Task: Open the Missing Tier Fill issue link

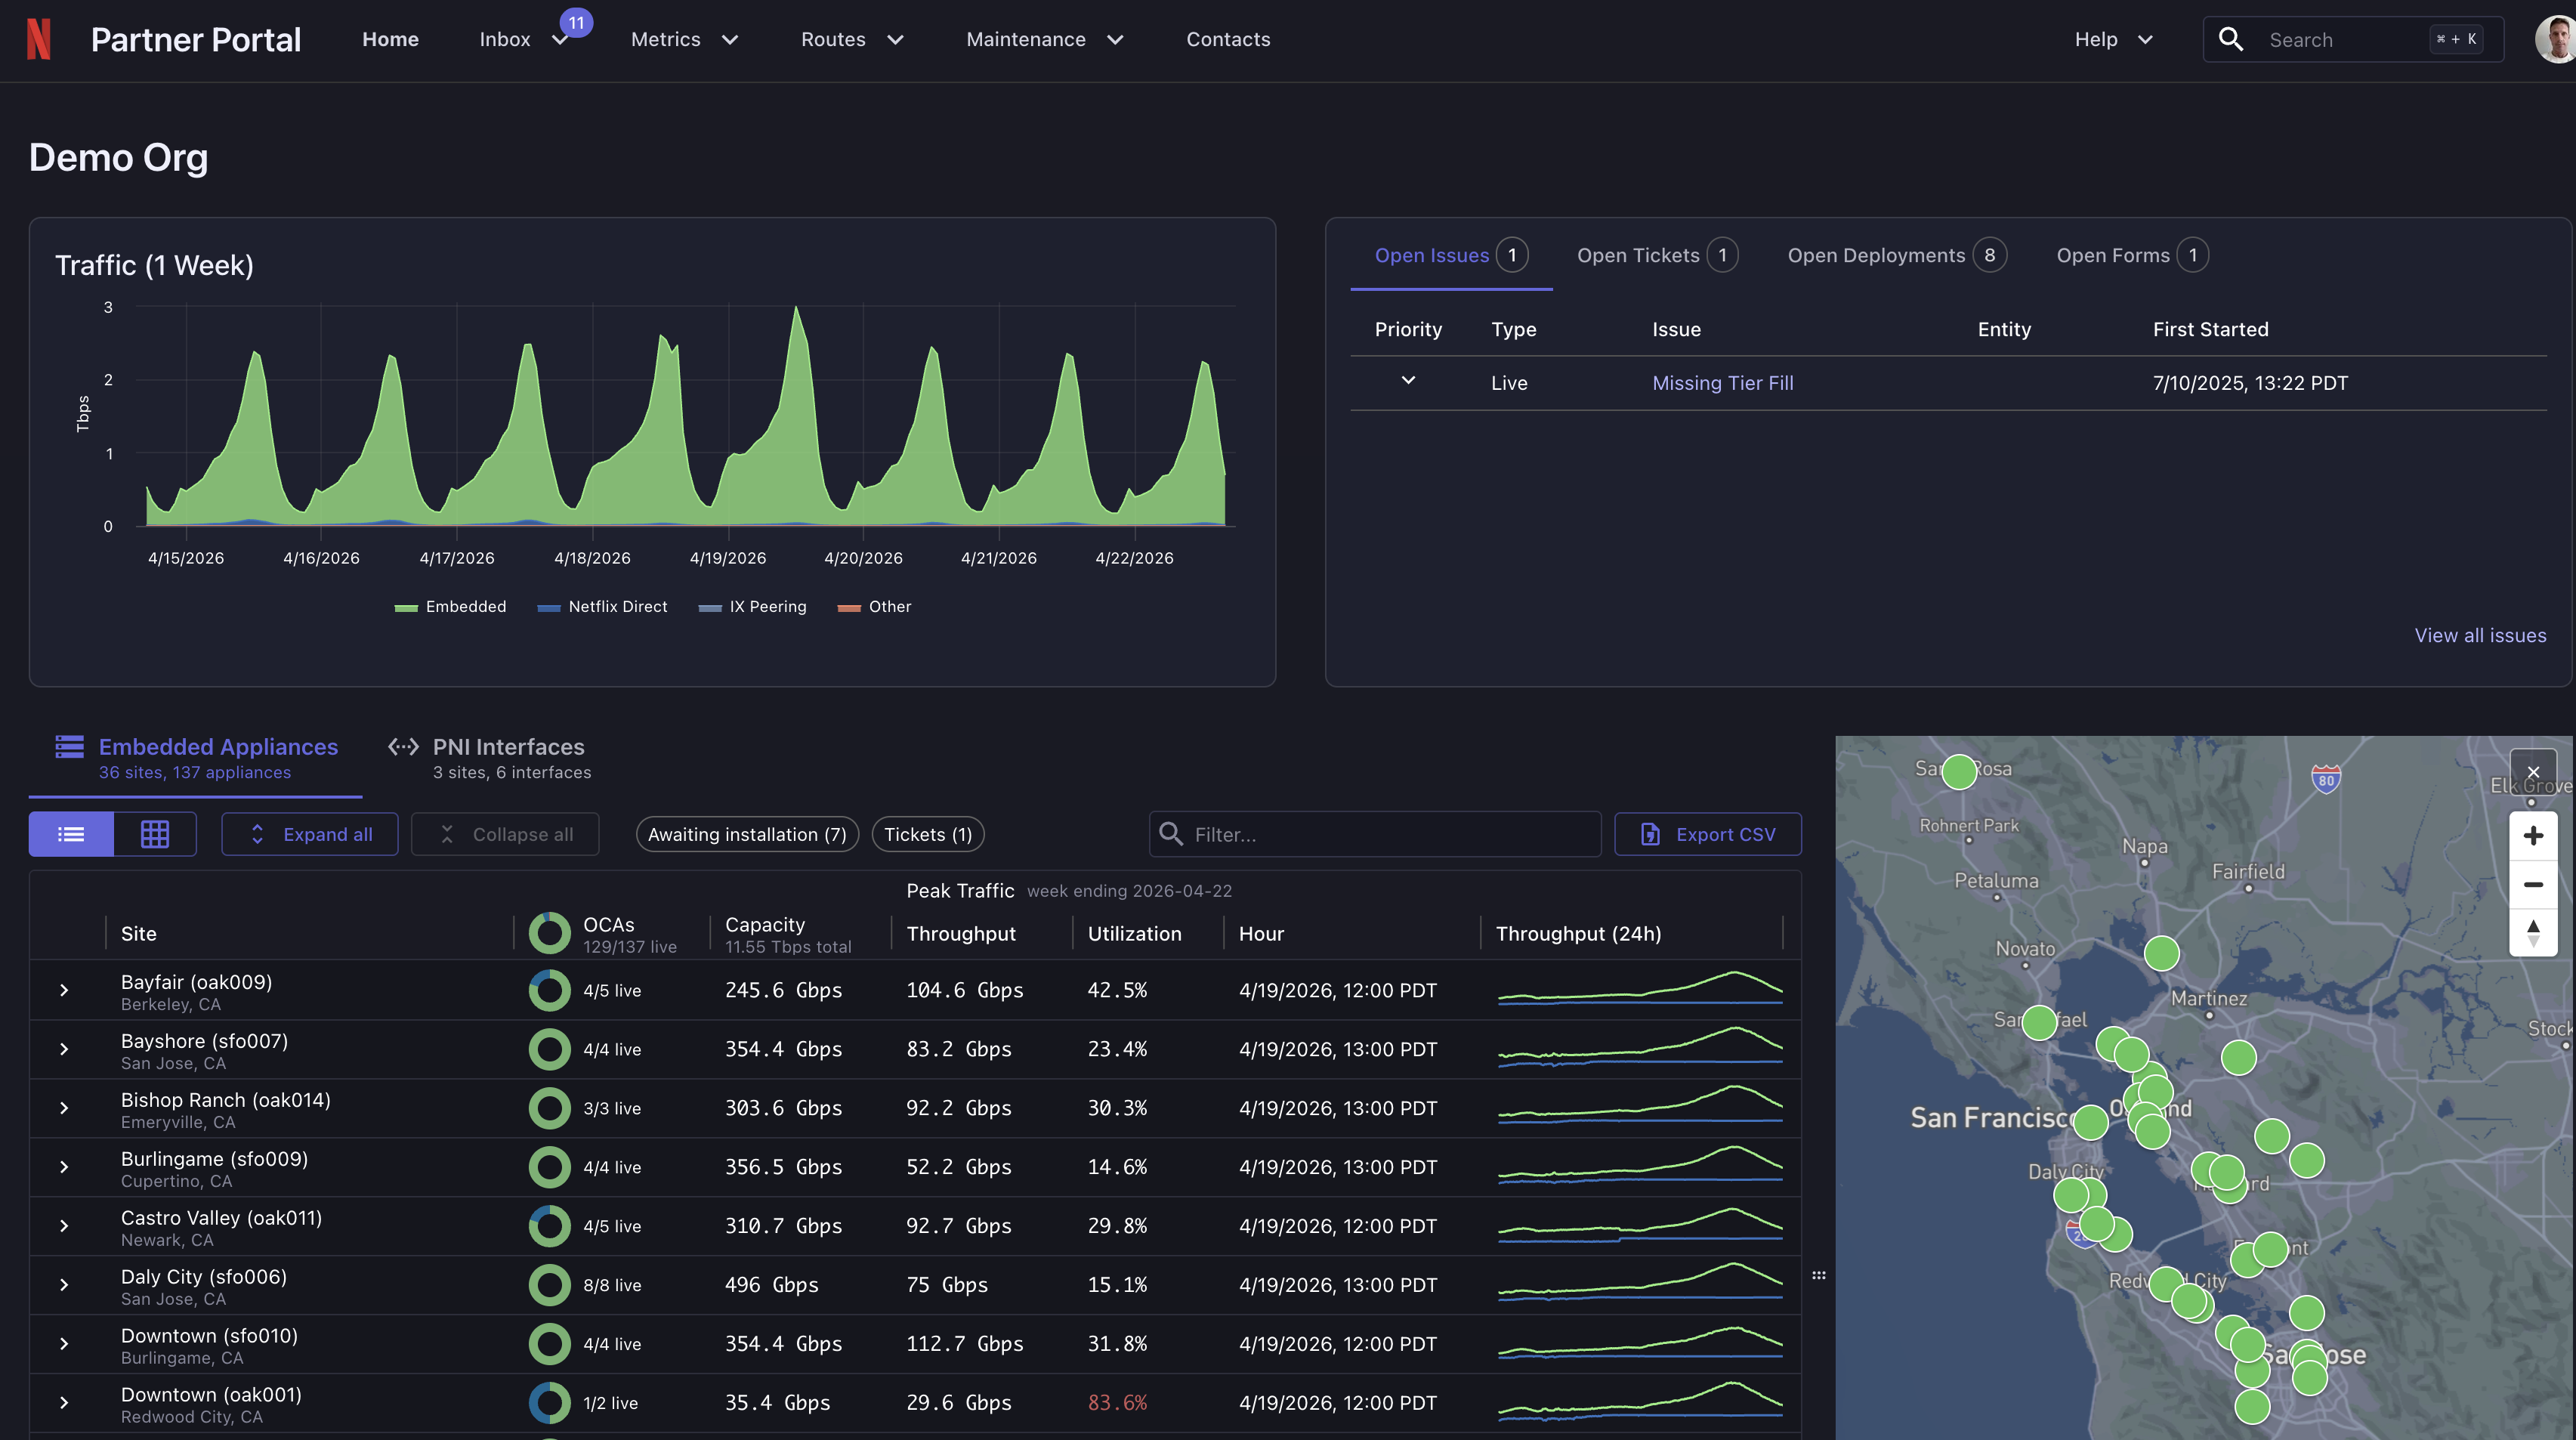Action: (x=1722, y=383)
